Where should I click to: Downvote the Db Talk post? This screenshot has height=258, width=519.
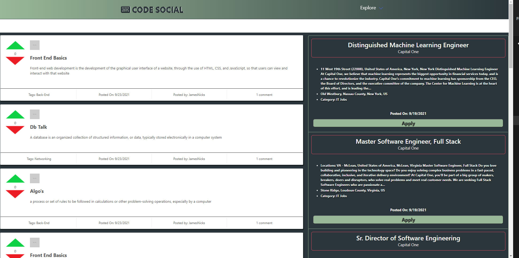pyautogui.click(x=15, y=130)
